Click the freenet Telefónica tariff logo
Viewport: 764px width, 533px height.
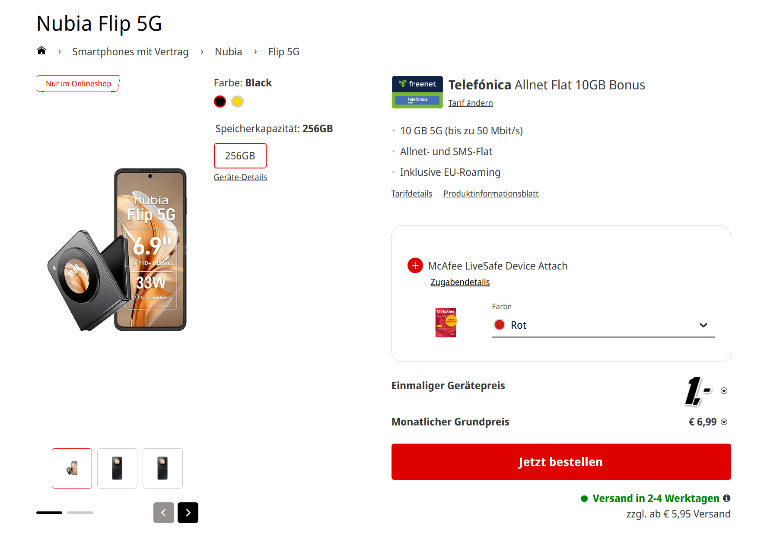tap(417, 92)
